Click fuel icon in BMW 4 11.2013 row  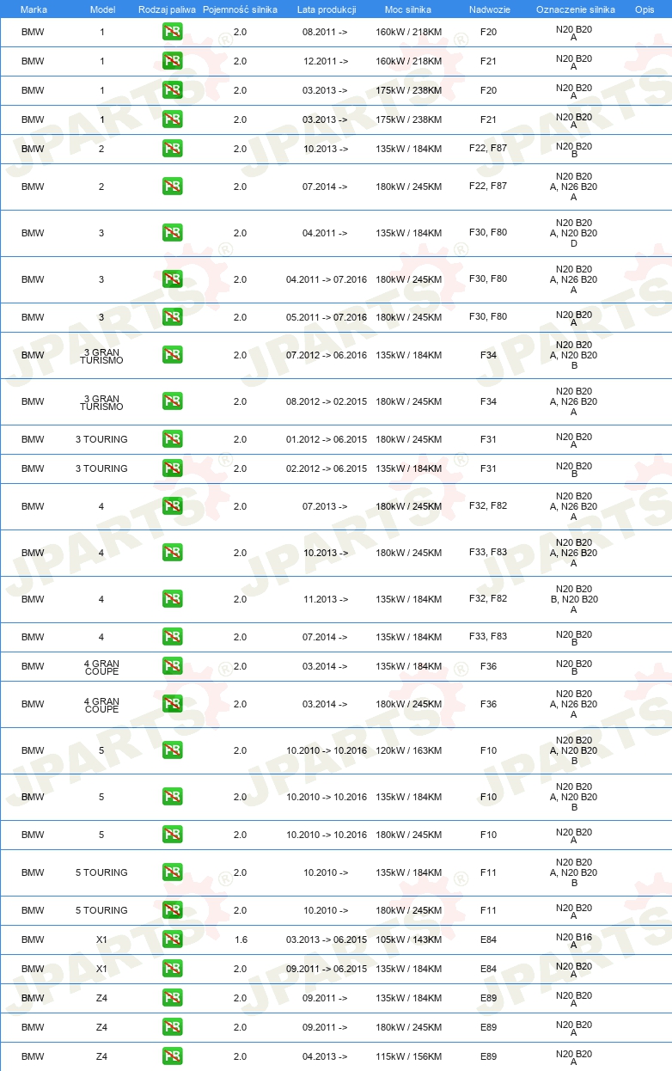pos(172,599)
